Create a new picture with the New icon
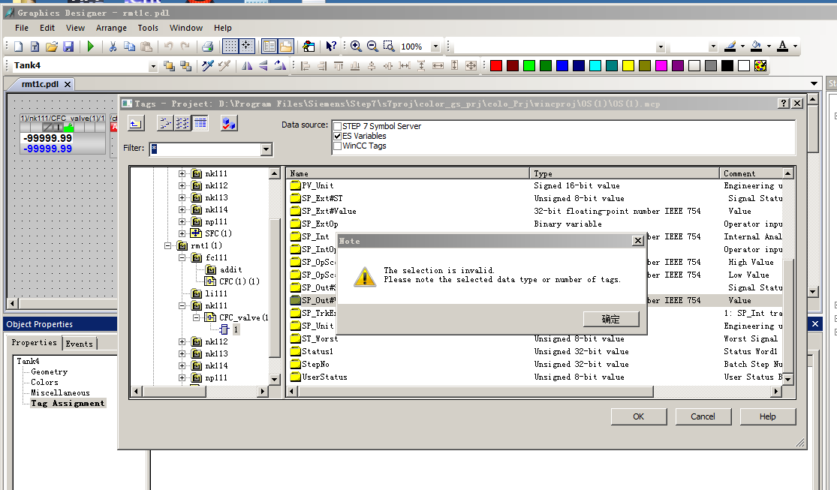This screenshot has height=490, width=837. coord(19,47)
